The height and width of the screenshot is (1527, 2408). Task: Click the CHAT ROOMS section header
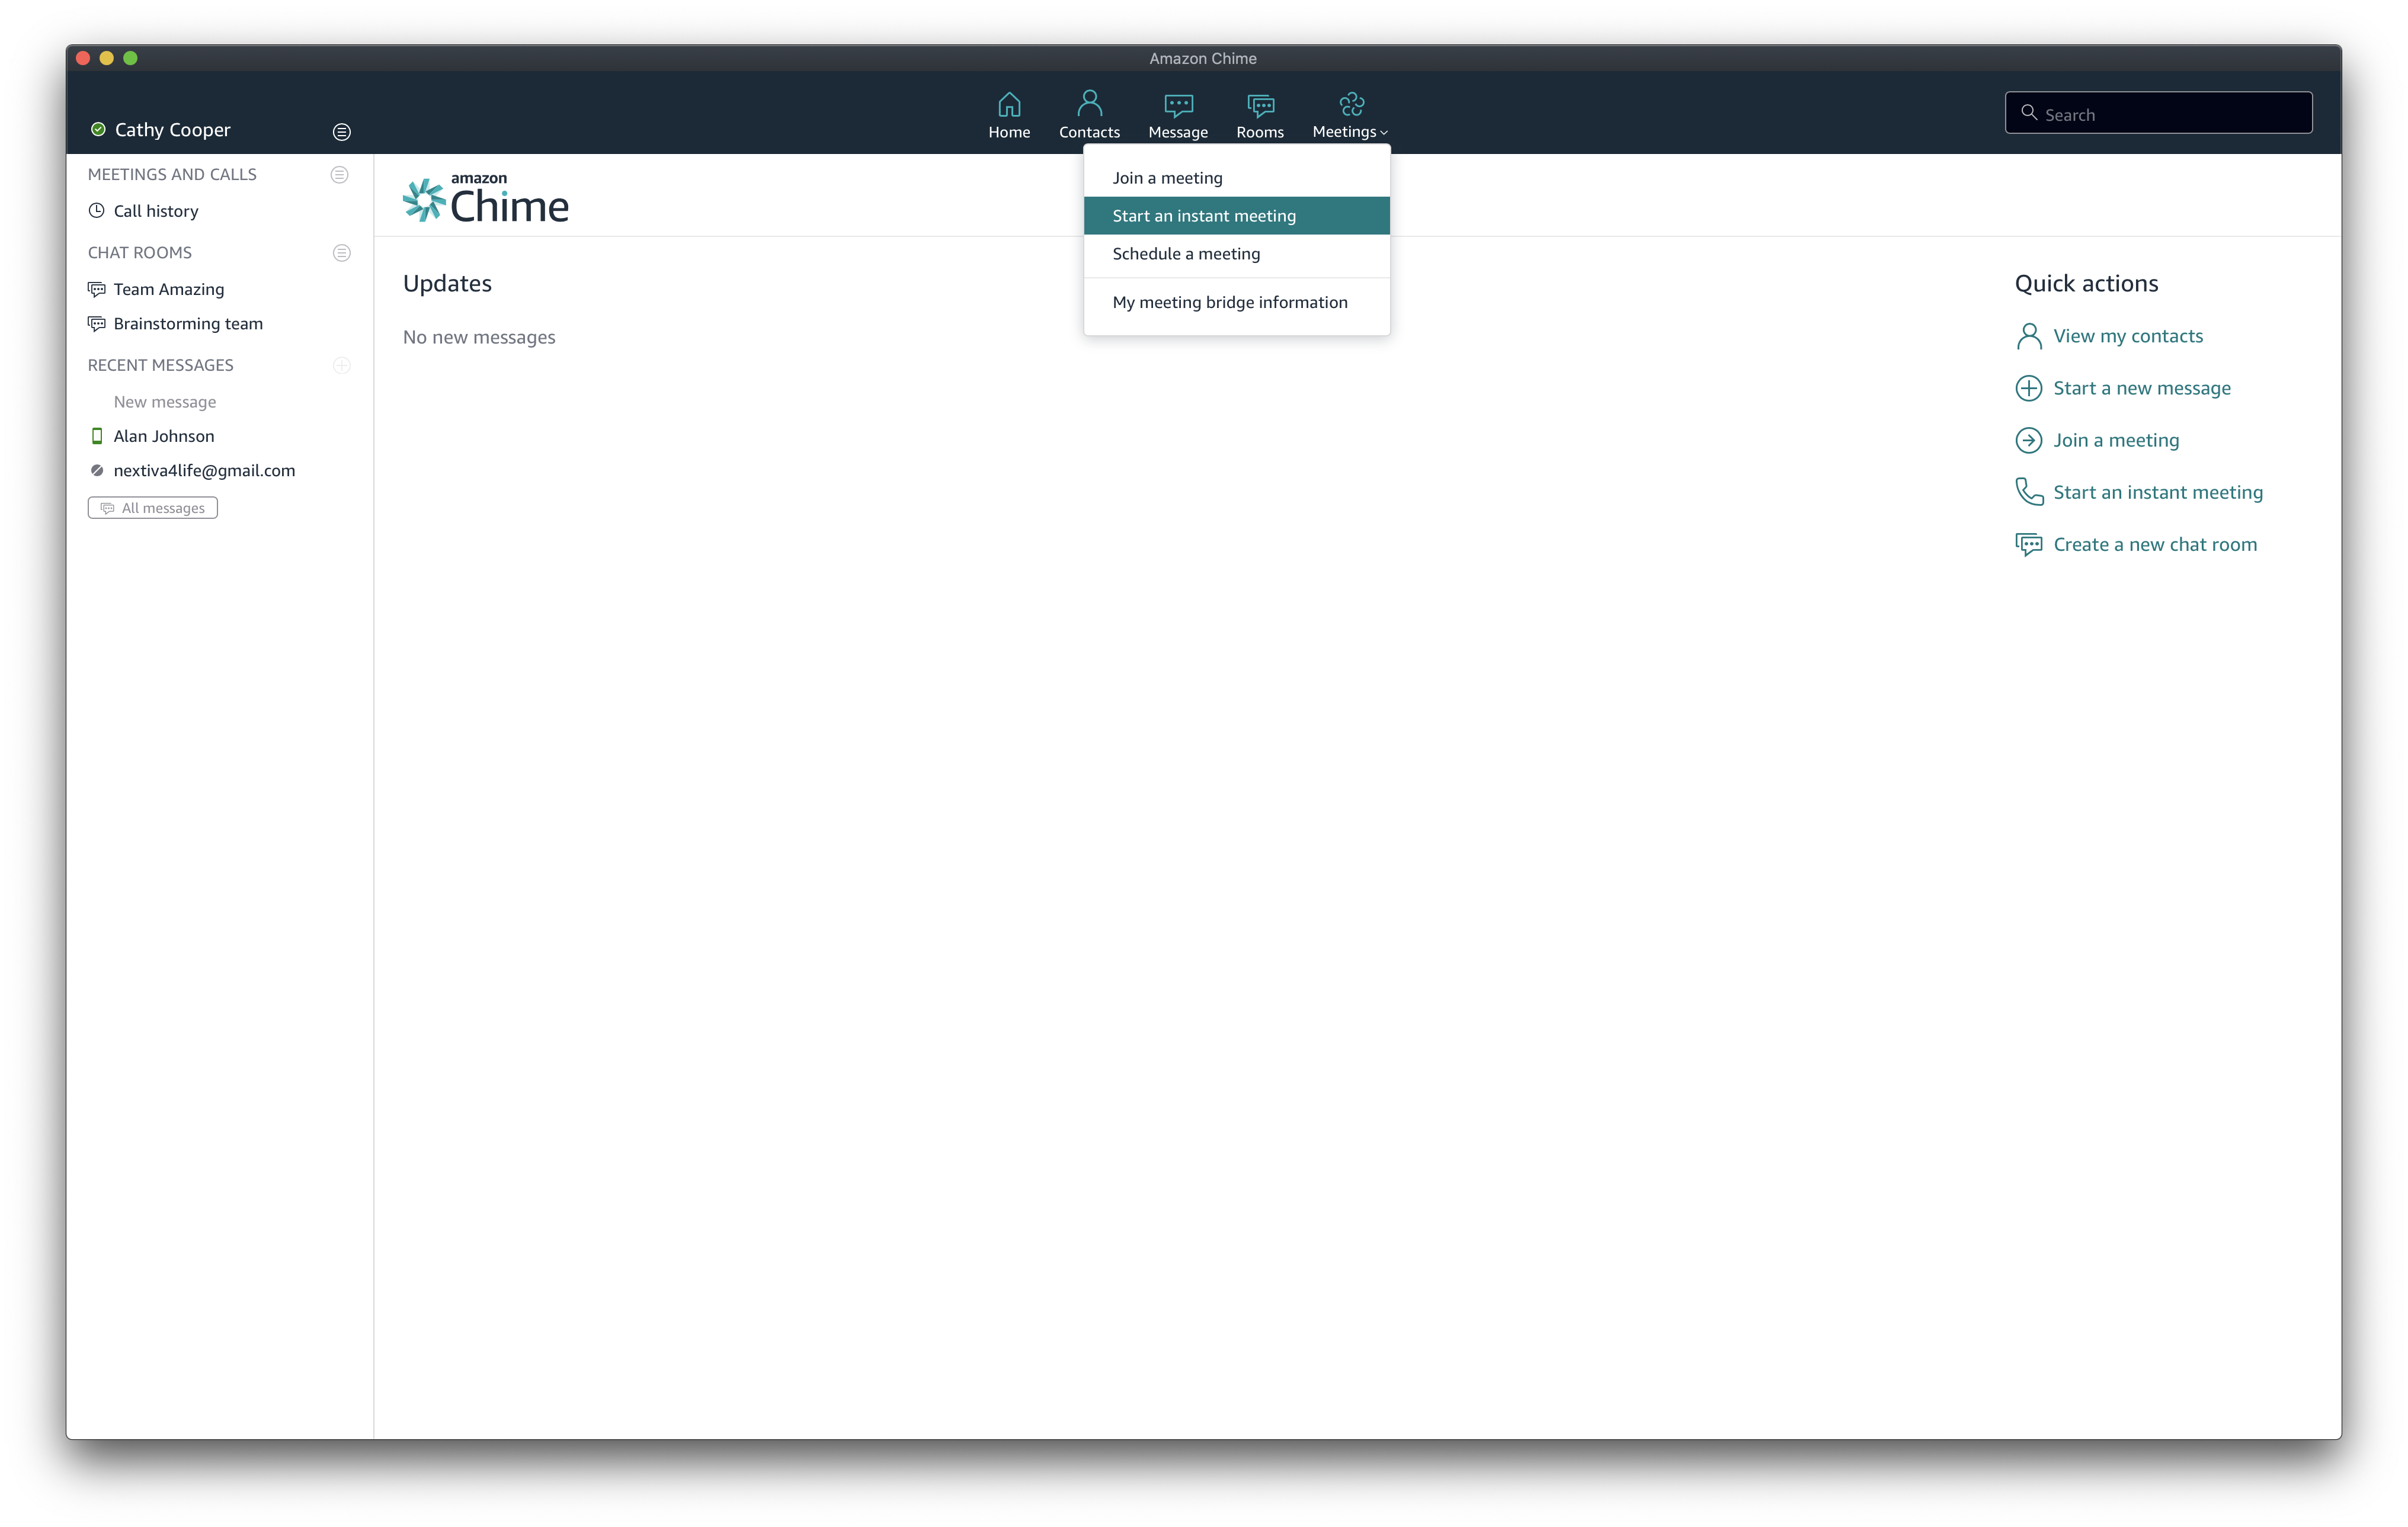(x=140, y=253)
